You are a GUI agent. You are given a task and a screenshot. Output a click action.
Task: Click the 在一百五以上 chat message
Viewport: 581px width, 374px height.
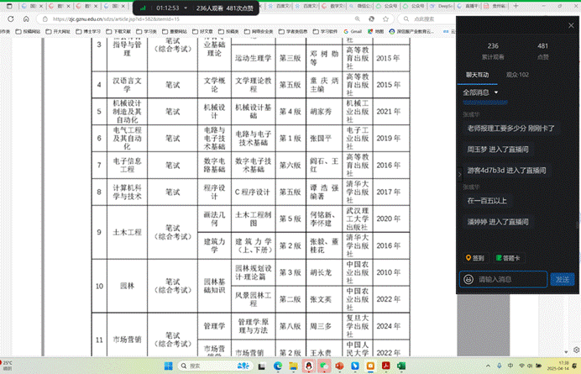(x=487, y=201)
